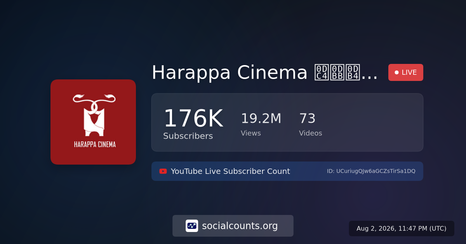
Task: Click the 19.2M views value
Action: (x=261, y=119)
